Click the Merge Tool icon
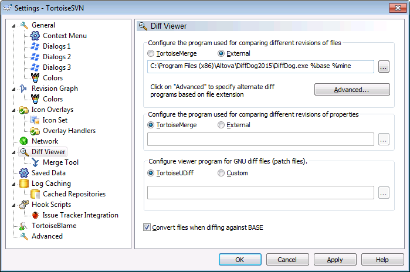 pyautogui.click(x=35, y=162)
